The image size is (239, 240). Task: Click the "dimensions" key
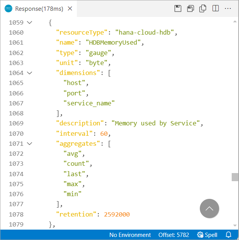coord(78,73)
